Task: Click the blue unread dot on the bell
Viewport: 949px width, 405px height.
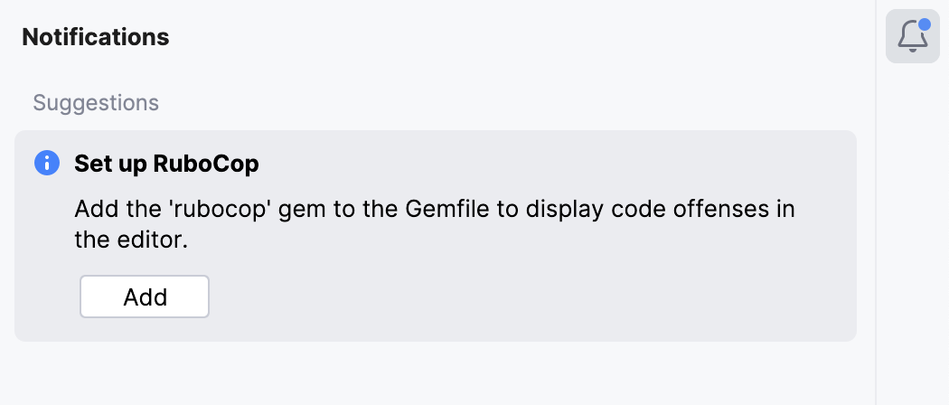Action: pyautogui.click(x=925, y=24)
